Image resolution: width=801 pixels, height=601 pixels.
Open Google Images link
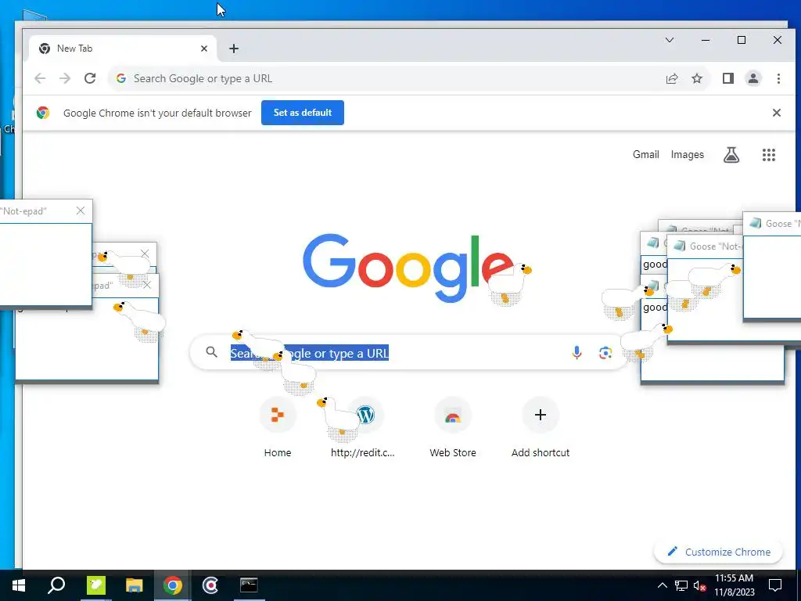(687, 154)
